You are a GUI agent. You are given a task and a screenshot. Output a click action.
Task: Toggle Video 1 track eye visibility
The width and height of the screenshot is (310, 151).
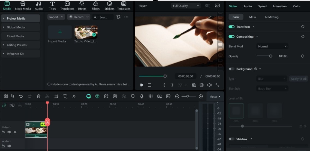[15, 132]
